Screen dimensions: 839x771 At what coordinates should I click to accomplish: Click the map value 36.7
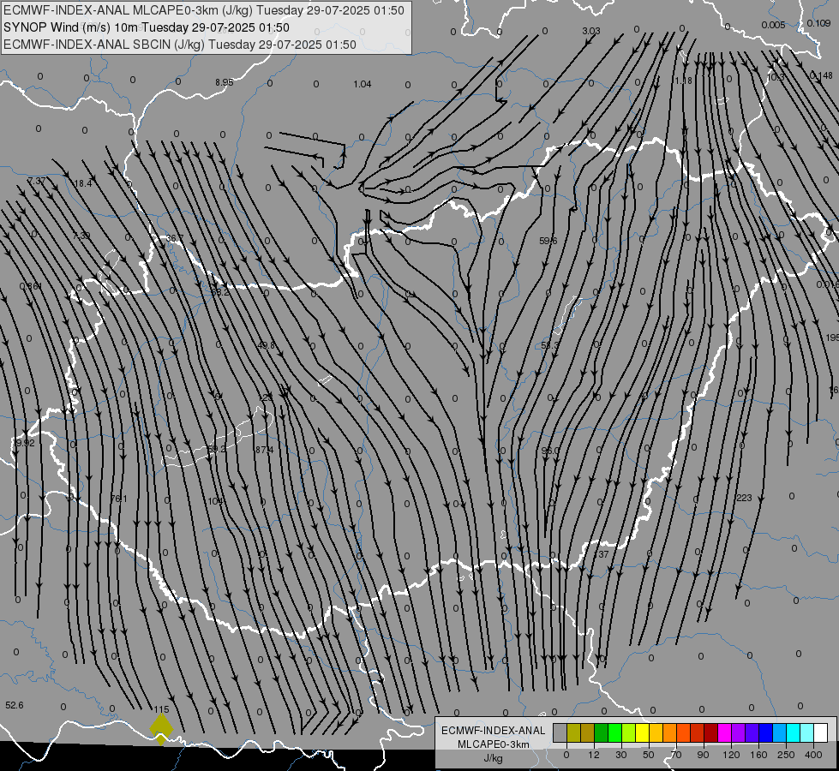click(x=175, y=239)
